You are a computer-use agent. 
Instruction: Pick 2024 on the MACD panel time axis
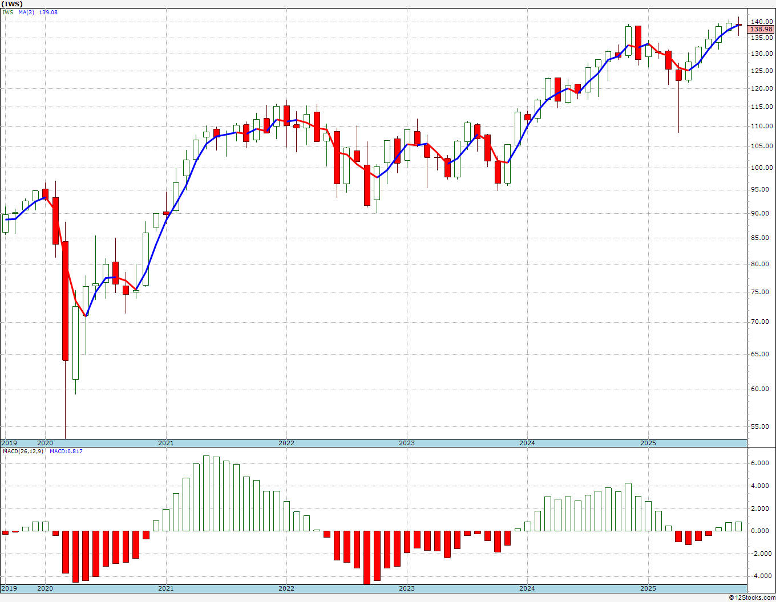(527, 588)
